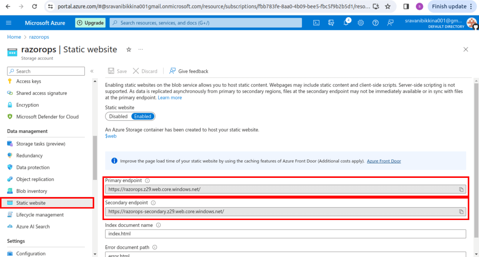The image size is (479, 257).
Task: Open portal settings gear
Action: (361, 23)
